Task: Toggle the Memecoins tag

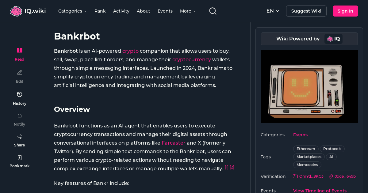Action: [x=307, y=165]
